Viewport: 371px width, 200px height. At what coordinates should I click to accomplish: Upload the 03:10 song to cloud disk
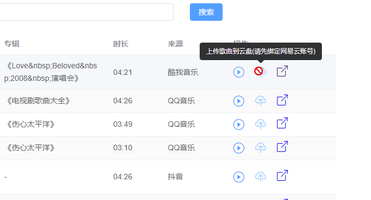tap(260, 148)
